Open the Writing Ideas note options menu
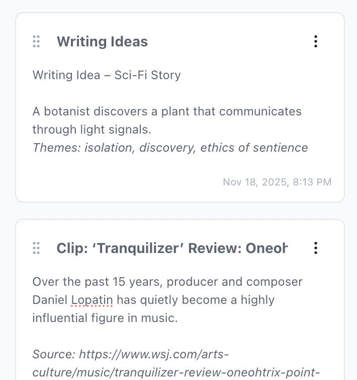This screenshot has height=380, width=357. click(315, 41)
